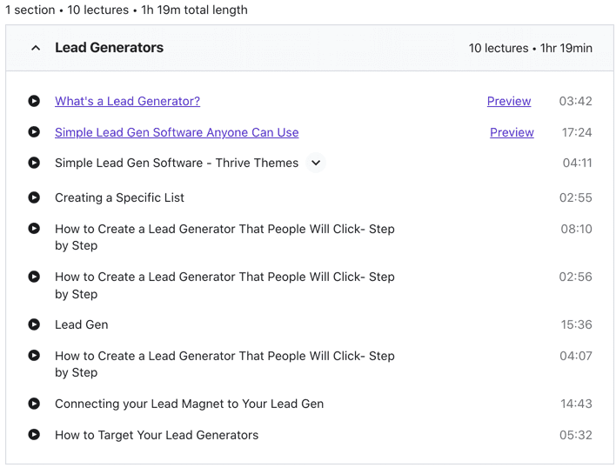Image resolution: width=616 pixels, height=468 pixels.
Task: Click play icon for Connecting your Lead Magnet
Action: (34, 404)
